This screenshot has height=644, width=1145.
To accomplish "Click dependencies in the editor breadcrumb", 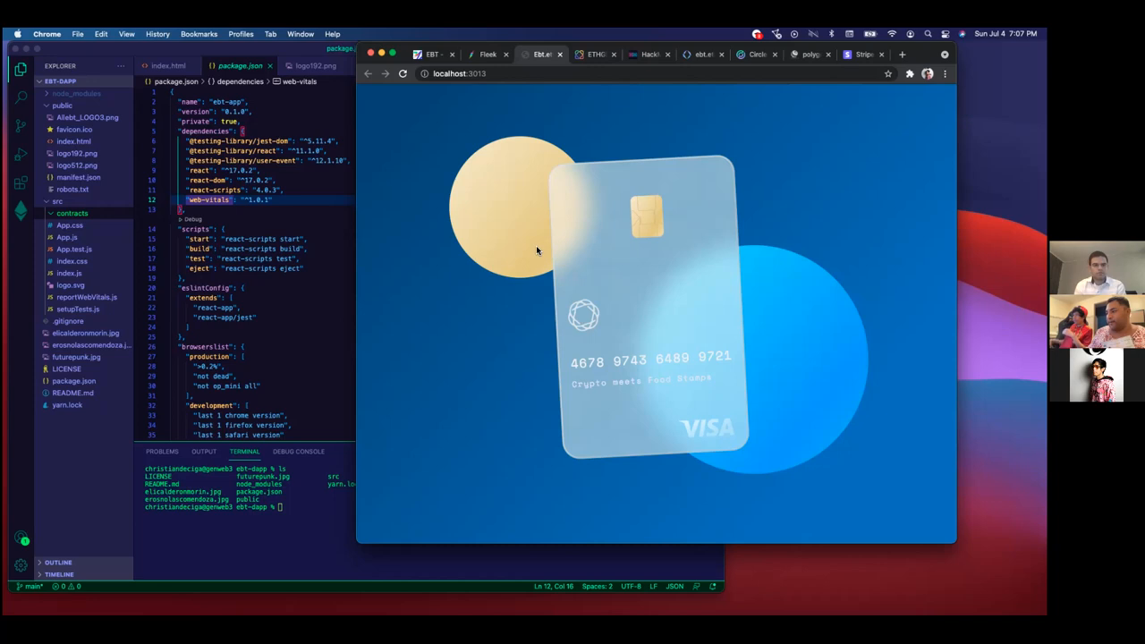I will click(x=240, y=81).
